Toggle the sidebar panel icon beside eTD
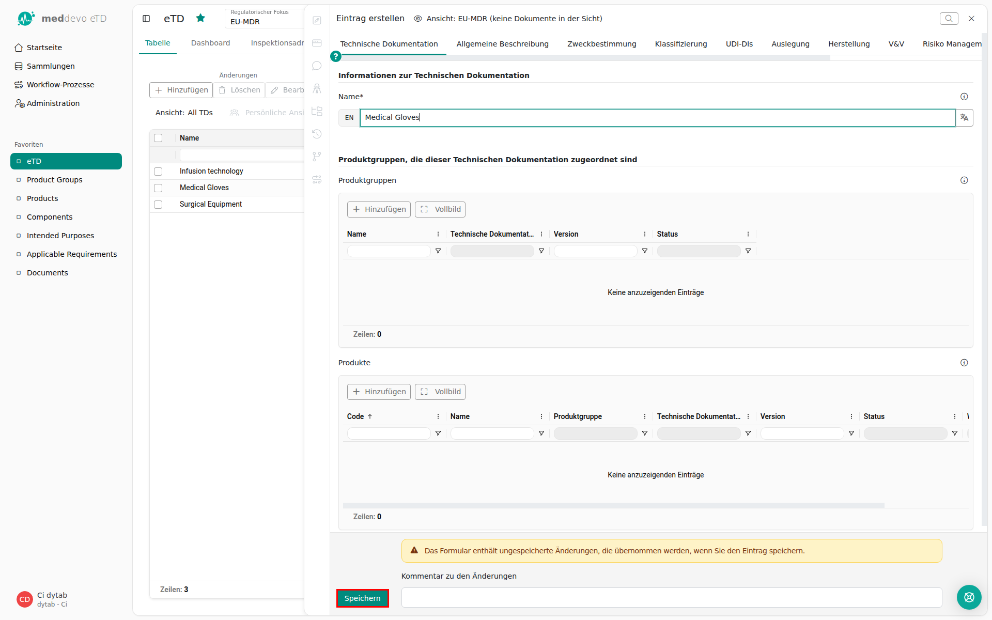 [146, 19]
